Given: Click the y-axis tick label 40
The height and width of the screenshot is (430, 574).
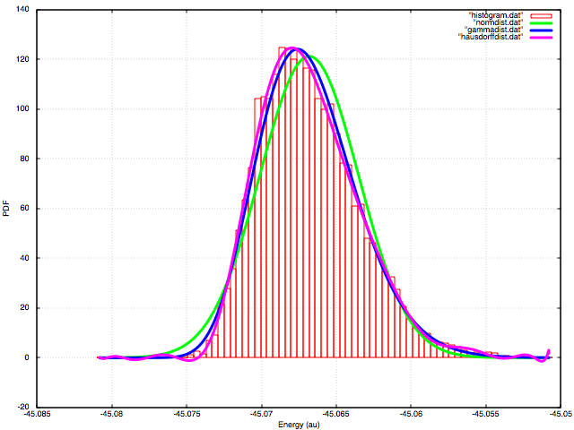Looking at the screenshot, I should pos(24,258).
